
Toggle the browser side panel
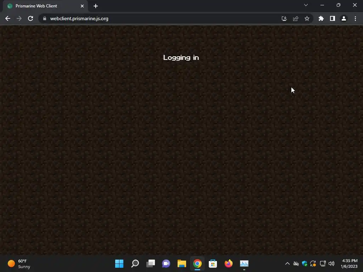[x=333, y=18]
